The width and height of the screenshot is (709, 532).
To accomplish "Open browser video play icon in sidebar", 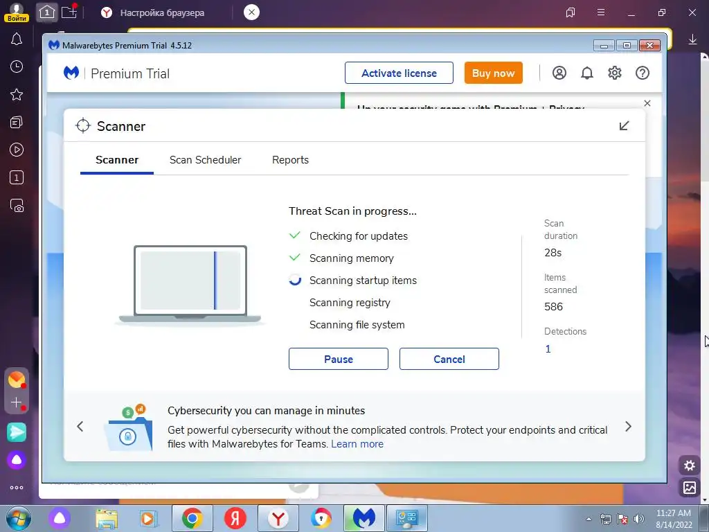I will 17,150.
